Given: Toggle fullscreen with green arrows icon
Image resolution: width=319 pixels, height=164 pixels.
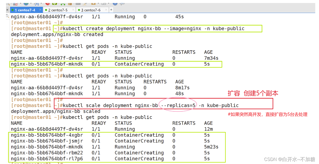Looking at the screenshot, I should tap(63, 4).
